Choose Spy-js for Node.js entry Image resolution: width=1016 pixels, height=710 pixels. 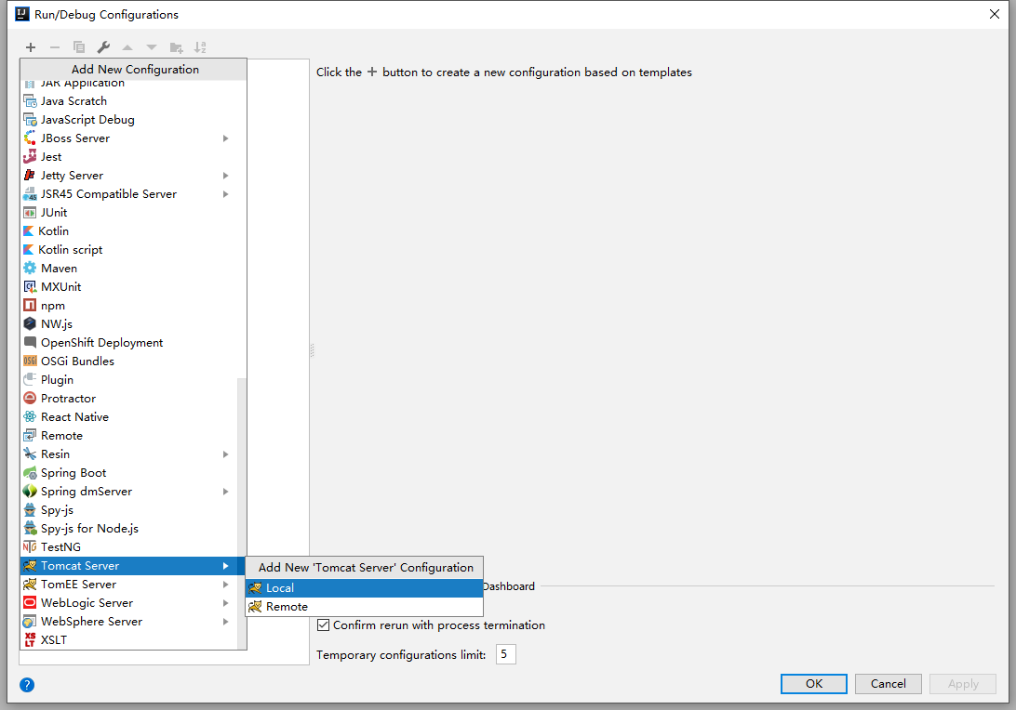tap(129, 529)
